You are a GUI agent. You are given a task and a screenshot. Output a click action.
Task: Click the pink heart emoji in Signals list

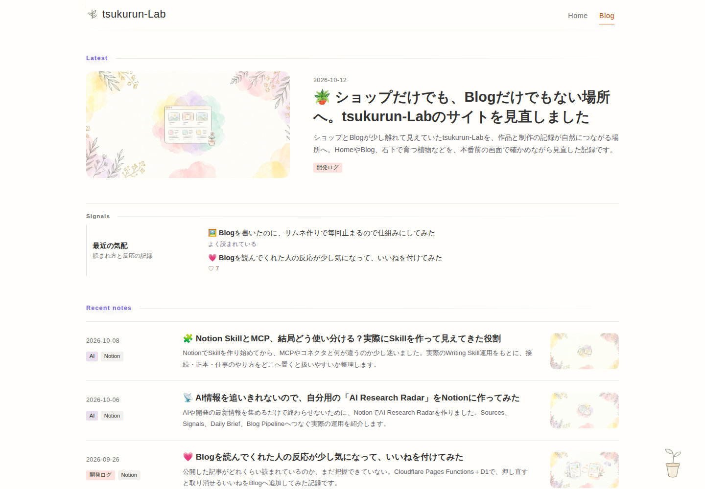click(212, 258)
